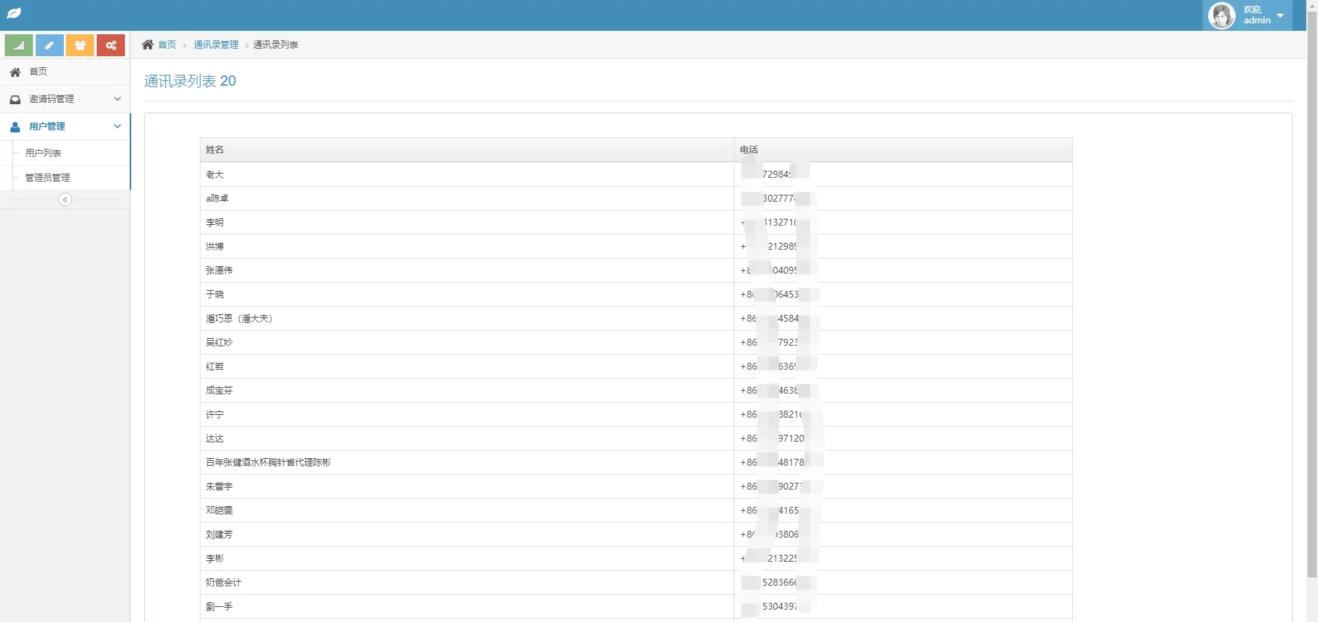The height and width of the screenshot is (622, 1318).
Task: Click the 通讯录管理 breadcrumb link
Action: pyautogui.click(x=216, y=45)
